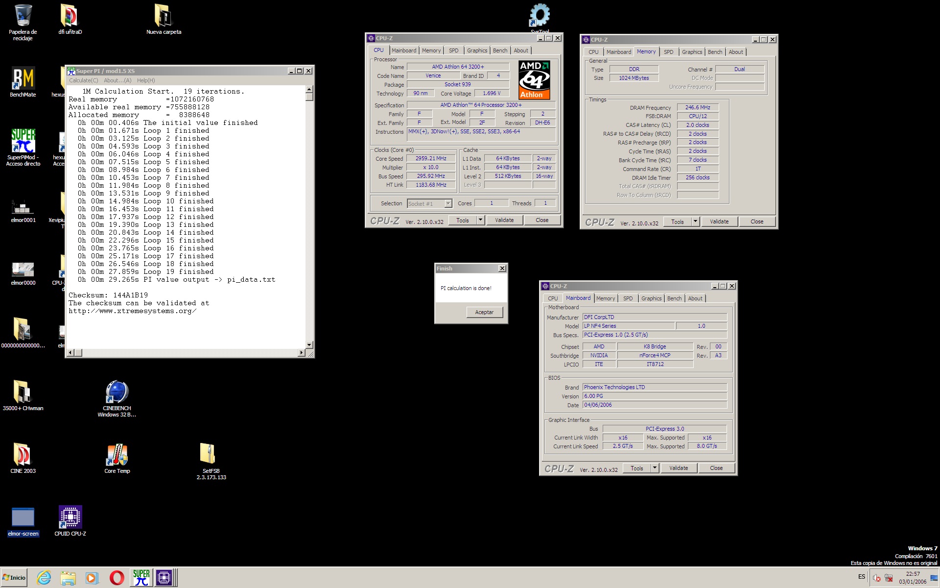Switch to Mainboard tab in CPU window
Image resolution: width=940 pixels, height=588 pixels.
click(x=404, y=50)
